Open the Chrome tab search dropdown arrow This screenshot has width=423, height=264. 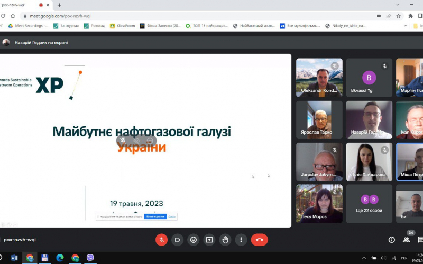click(x=398, y=5)
